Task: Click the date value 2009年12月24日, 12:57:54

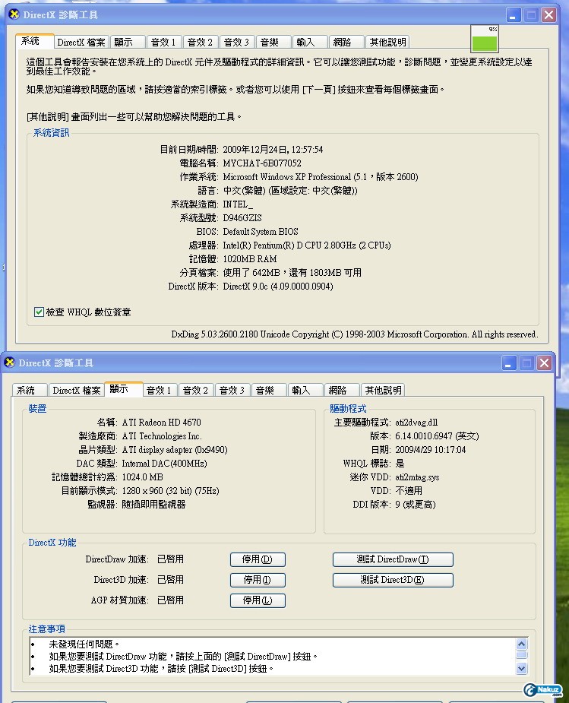Action: pyautogui.click(x=273, y=149)
